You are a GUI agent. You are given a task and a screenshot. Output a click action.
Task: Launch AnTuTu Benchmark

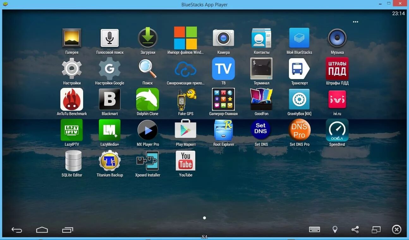coord(72,99)
